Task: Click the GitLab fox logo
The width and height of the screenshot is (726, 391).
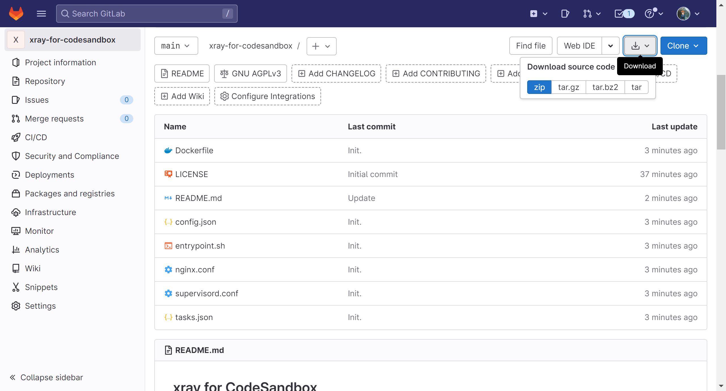Action: click(x=16, y=14)
